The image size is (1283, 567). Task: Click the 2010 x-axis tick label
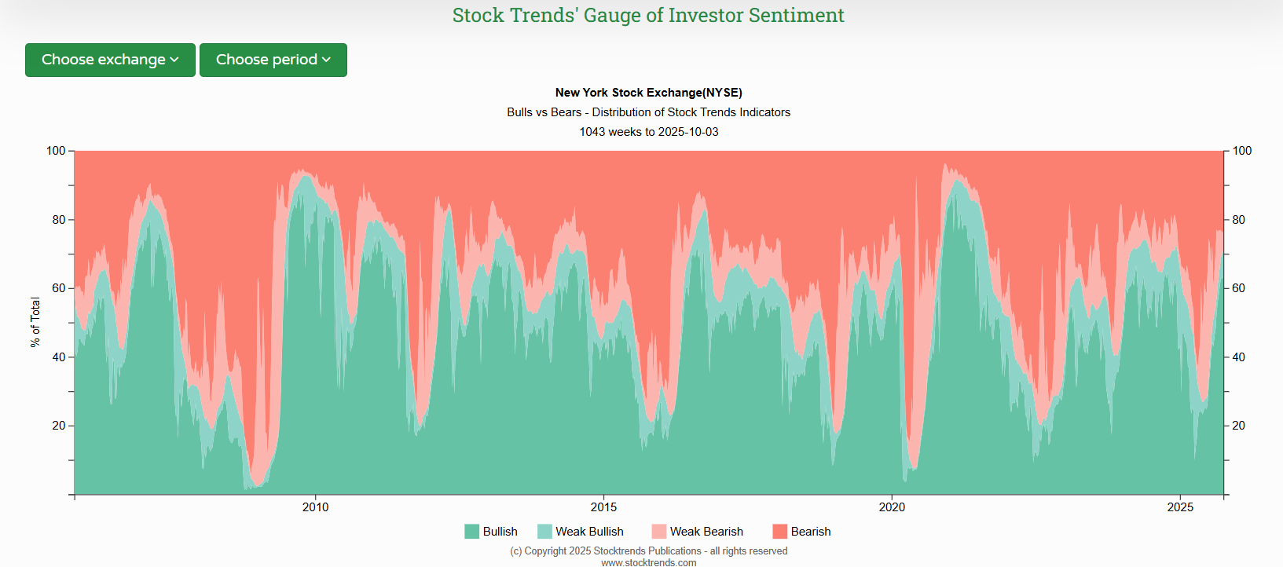pos(316,507)
